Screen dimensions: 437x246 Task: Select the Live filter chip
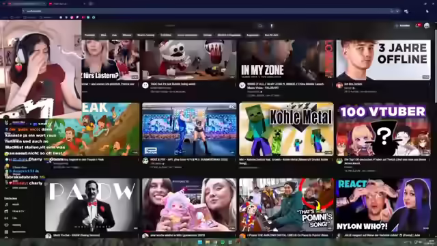point(114,35)
